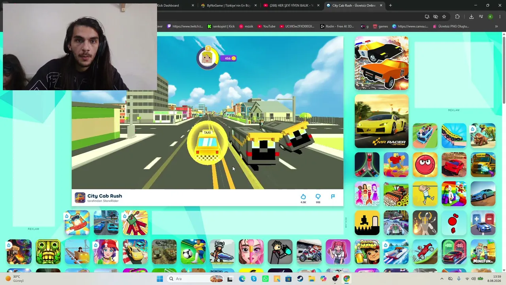Screen dimensions: 506x285
Task: Open the Canva bookmark
Action: coord(410,27)
